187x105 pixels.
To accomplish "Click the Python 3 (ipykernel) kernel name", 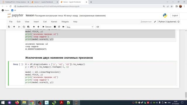I will pyautogui.click(x=167, y=22).
